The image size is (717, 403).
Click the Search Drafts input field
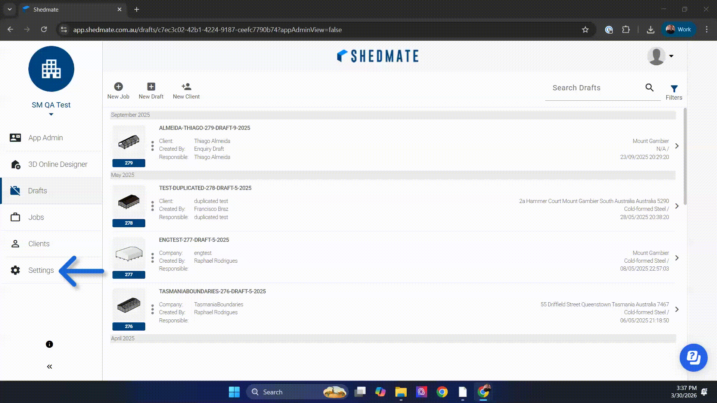coord(594,88)
